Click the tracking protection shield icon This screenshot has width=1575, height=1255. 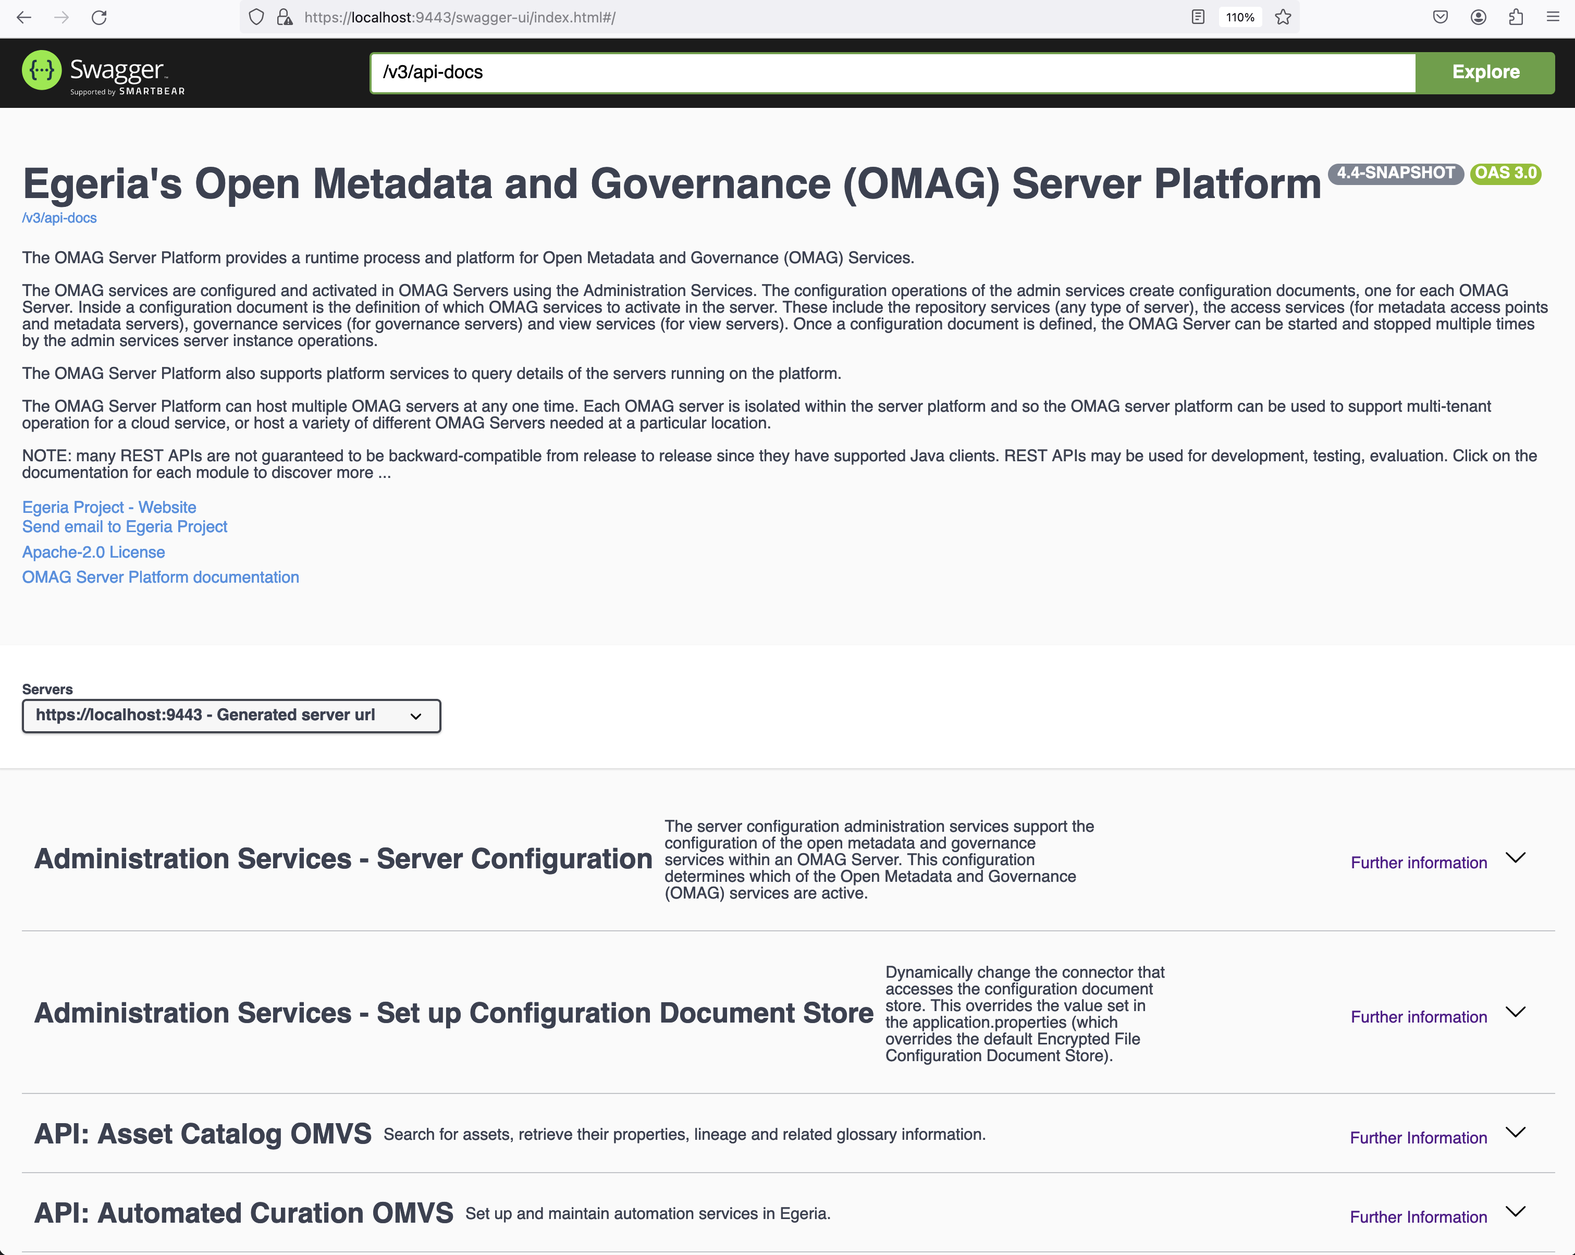(x=256, y=18)
